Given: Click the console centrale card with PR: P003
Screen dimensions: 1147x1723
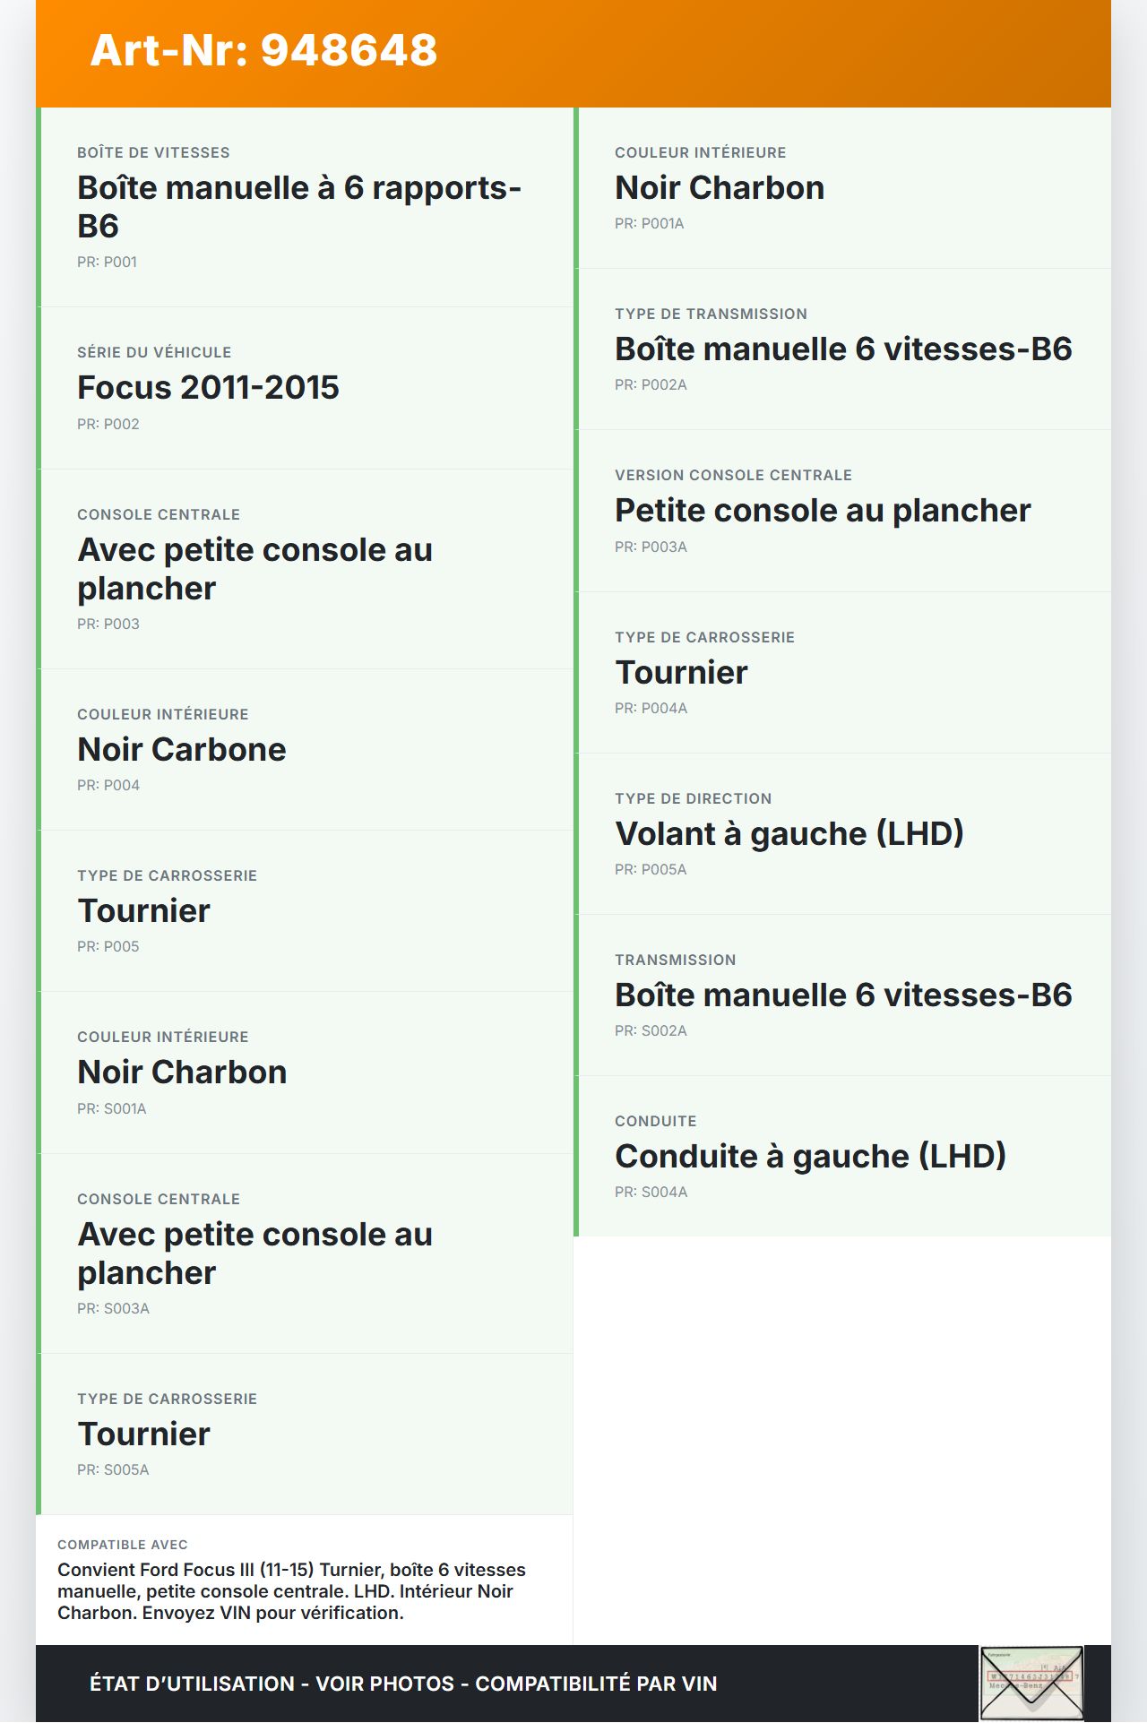Looking at the screenshot, I should pos(305,569).
